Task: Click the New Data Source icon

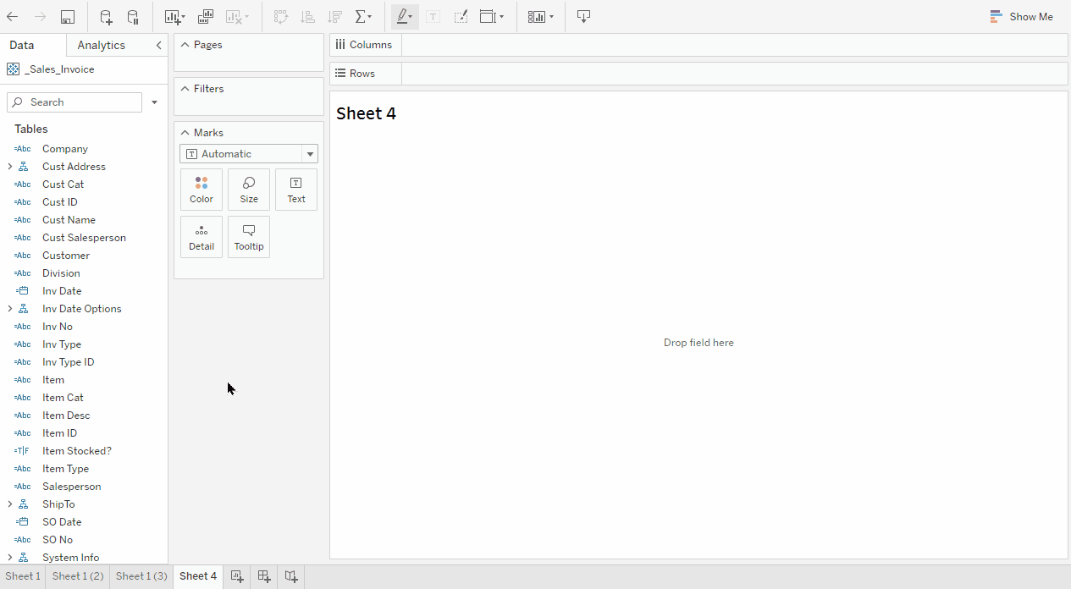Action: point(106,17)
